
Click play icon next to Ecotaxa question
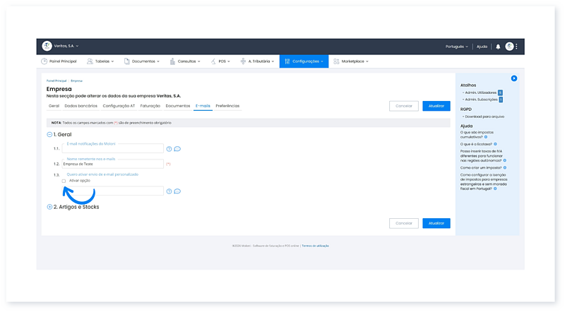(495, 144)
